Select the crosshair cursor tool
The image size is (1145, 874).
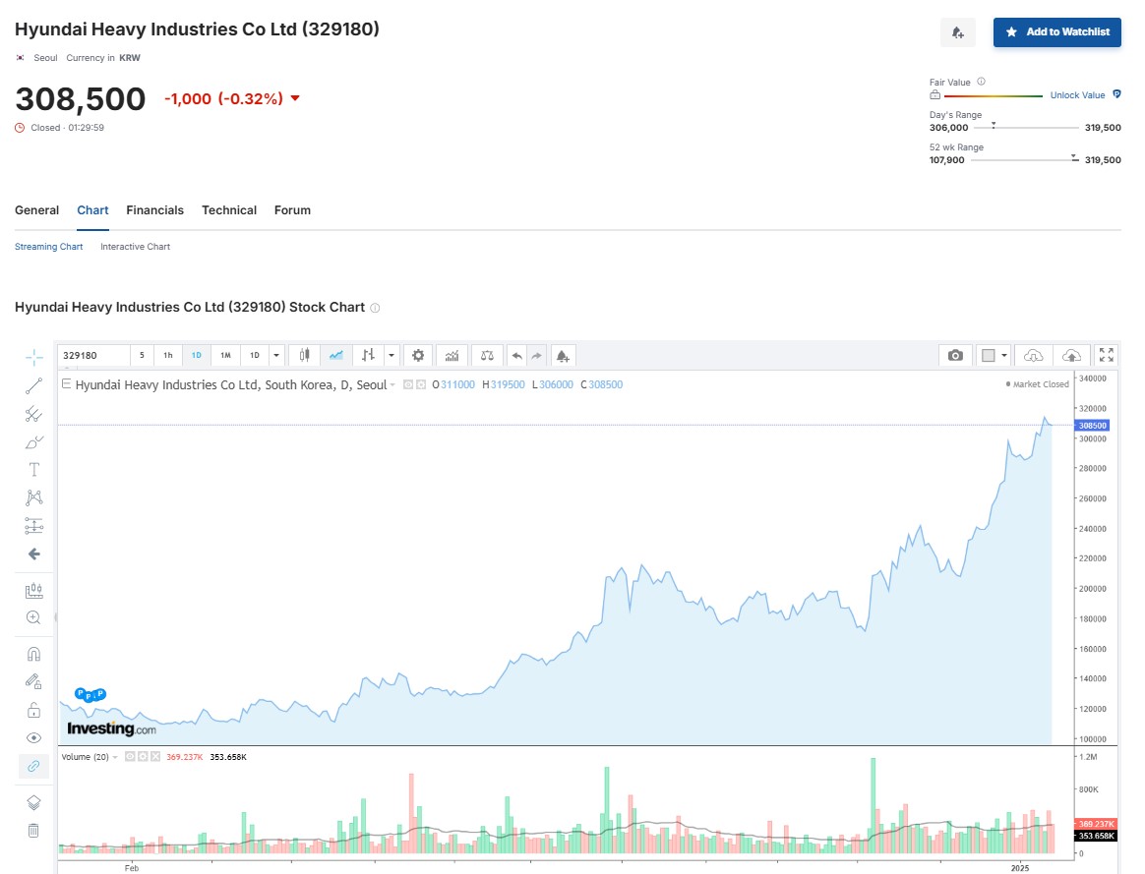33,358
